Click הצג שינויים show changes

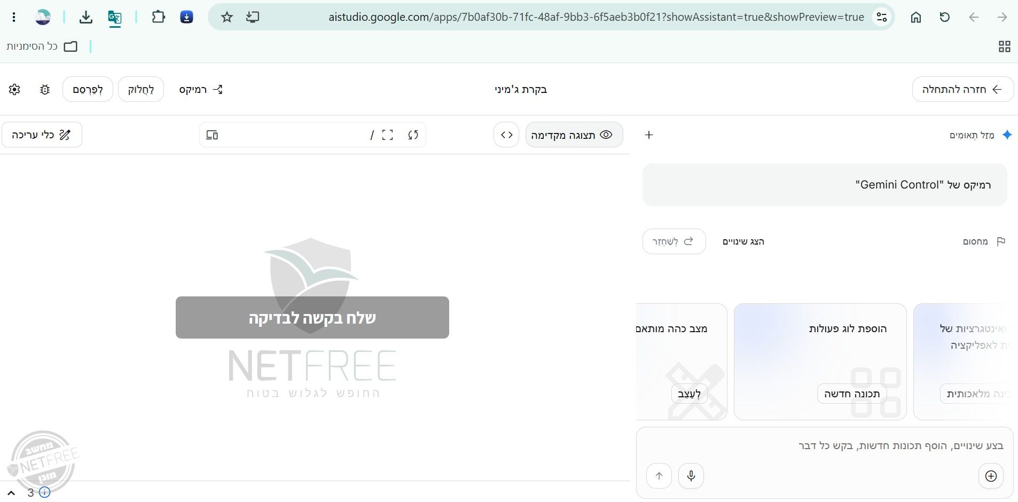coord(743,241)
